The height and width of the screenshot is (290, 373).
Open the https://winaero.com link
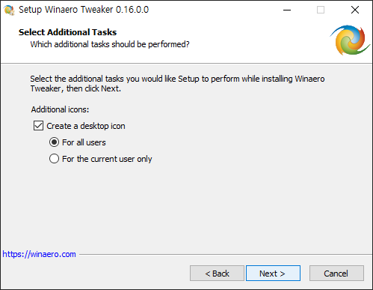[x=39, y=254]
